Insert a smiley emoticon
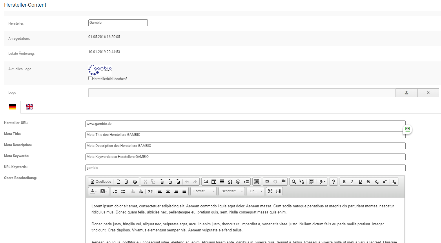The height and width of the screenshot is (243, 441). pos(238,182)
